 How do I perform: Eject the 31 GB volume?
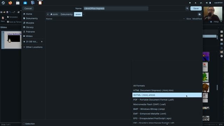42,42
